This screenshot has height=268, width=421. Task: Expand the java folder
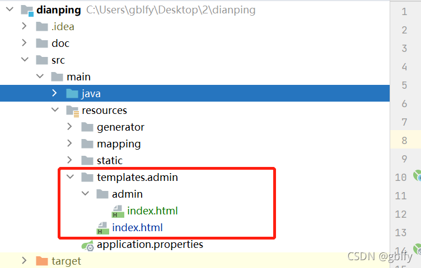point(54,93)
